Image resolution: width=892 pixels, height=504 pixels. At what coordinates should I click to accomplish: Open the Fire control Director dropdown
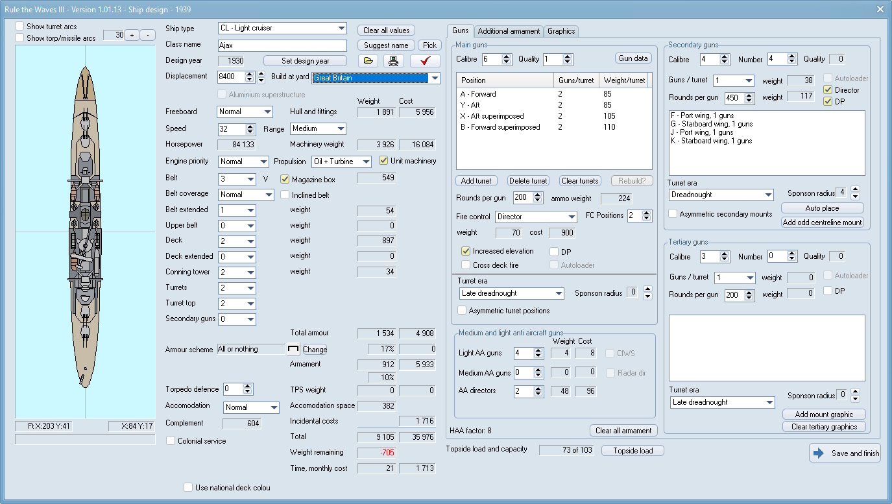[x=572, y=217]
